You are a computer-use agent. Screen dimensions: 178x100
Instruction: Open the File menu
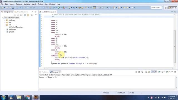point(2,4)
